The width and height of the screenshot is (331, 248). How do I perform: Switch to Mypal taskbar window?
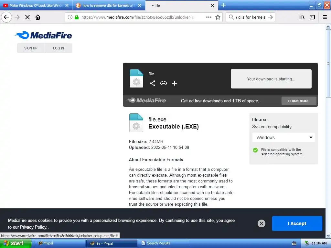pos(60,243)
